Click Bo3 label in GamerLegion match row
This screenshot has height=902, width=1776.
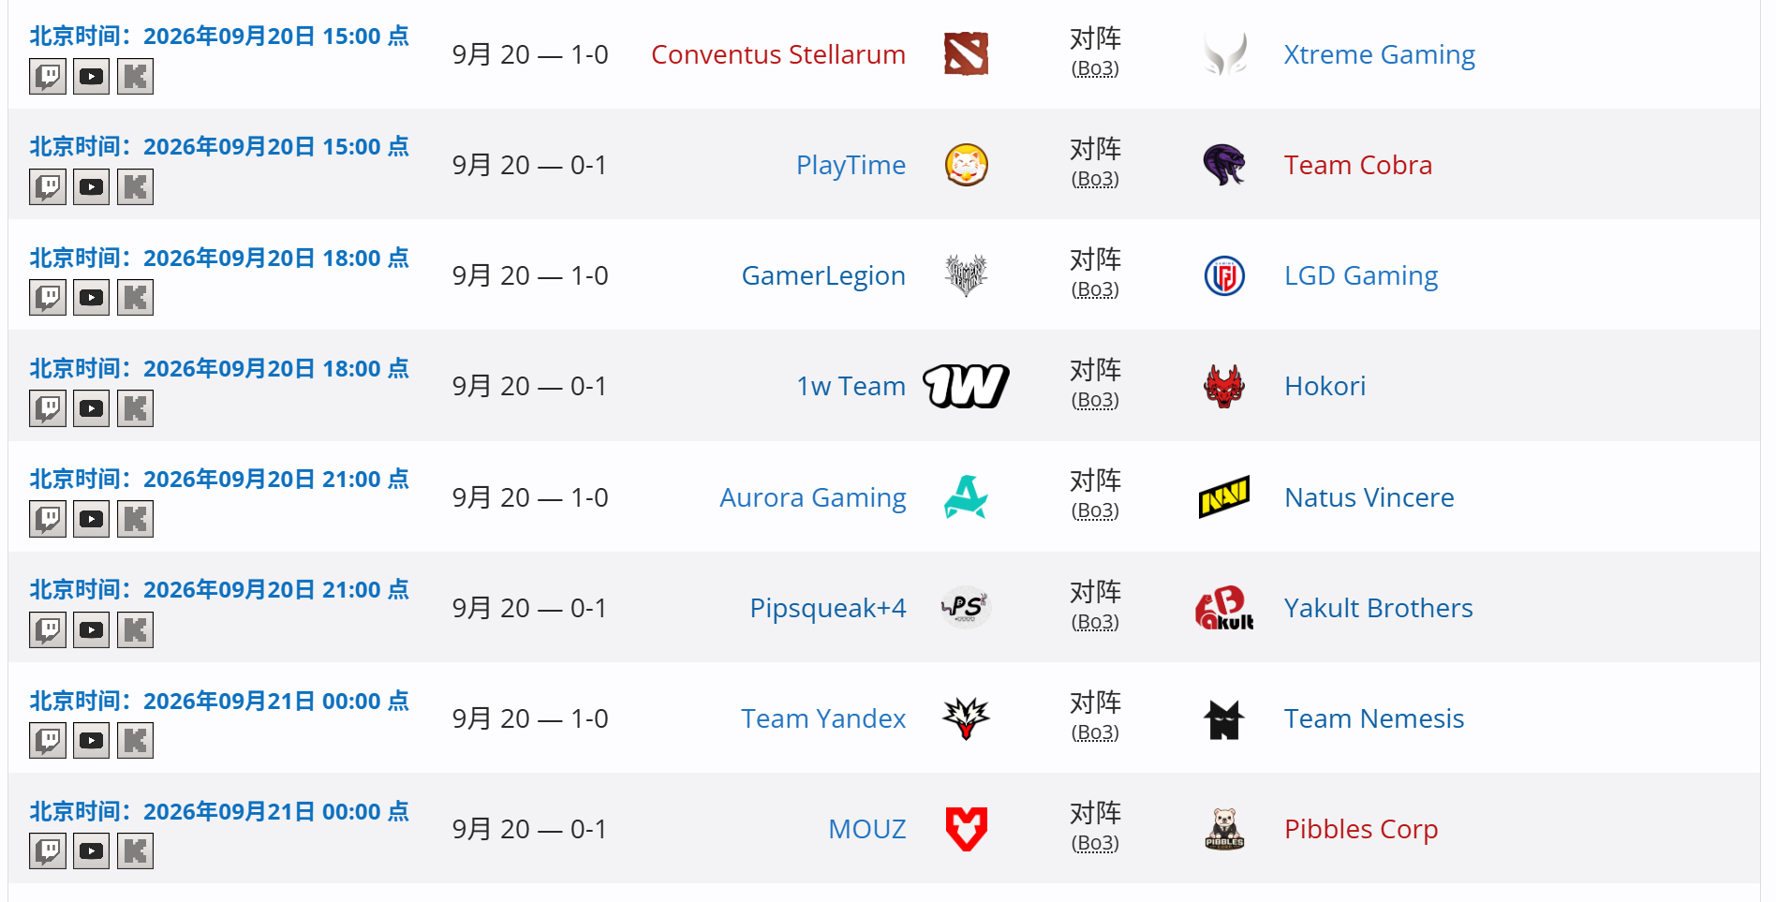(x=1095, y=289)
